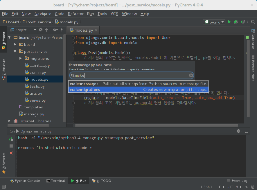Select views.py in project tree
Viewport: 257px width, 190px height.
35,100
